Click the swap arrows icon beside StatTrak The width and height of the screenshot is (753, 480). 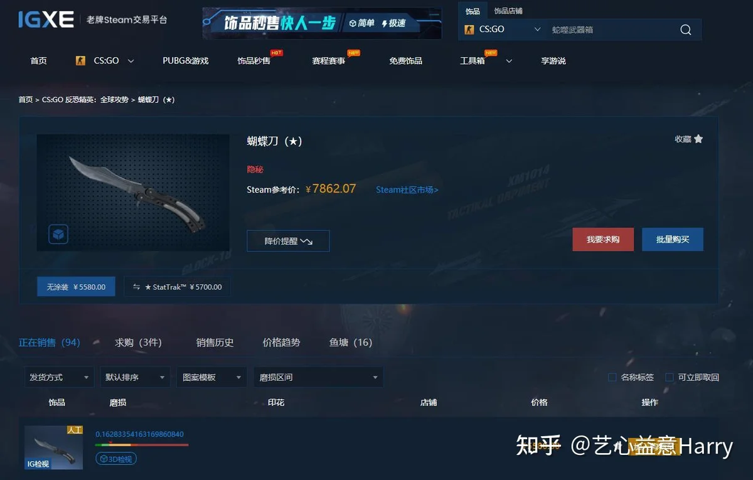(x=136, y=287)
